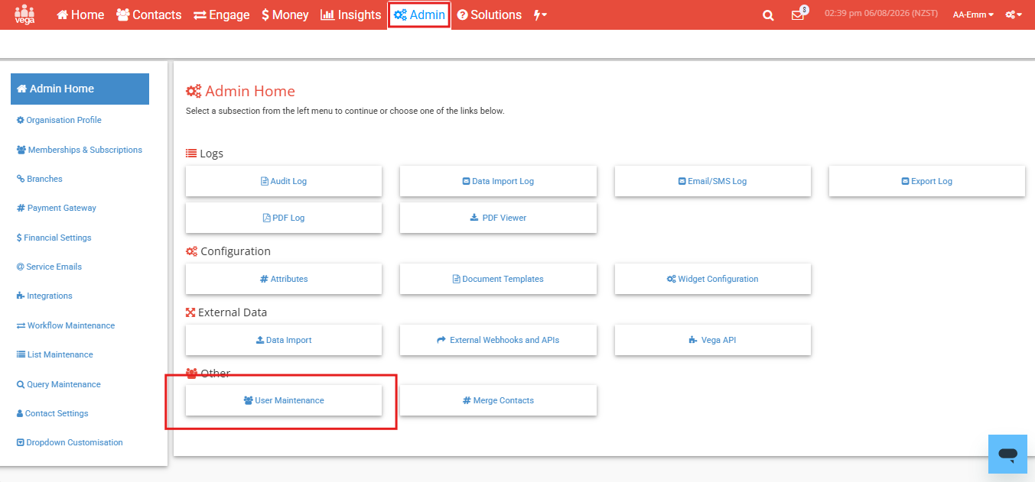Open the Vega API page
The height and width of the screenshot is (482, 1035).
pyautogui.click(x=713, y=340)
